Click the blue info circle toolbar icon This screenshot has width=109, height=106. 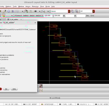coord(9,11)
